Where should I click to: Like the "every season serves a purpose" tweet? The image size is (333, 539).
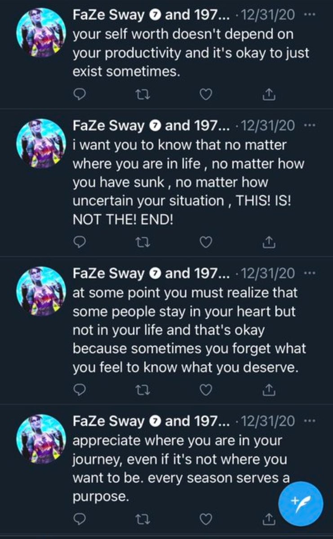(205, 519)
